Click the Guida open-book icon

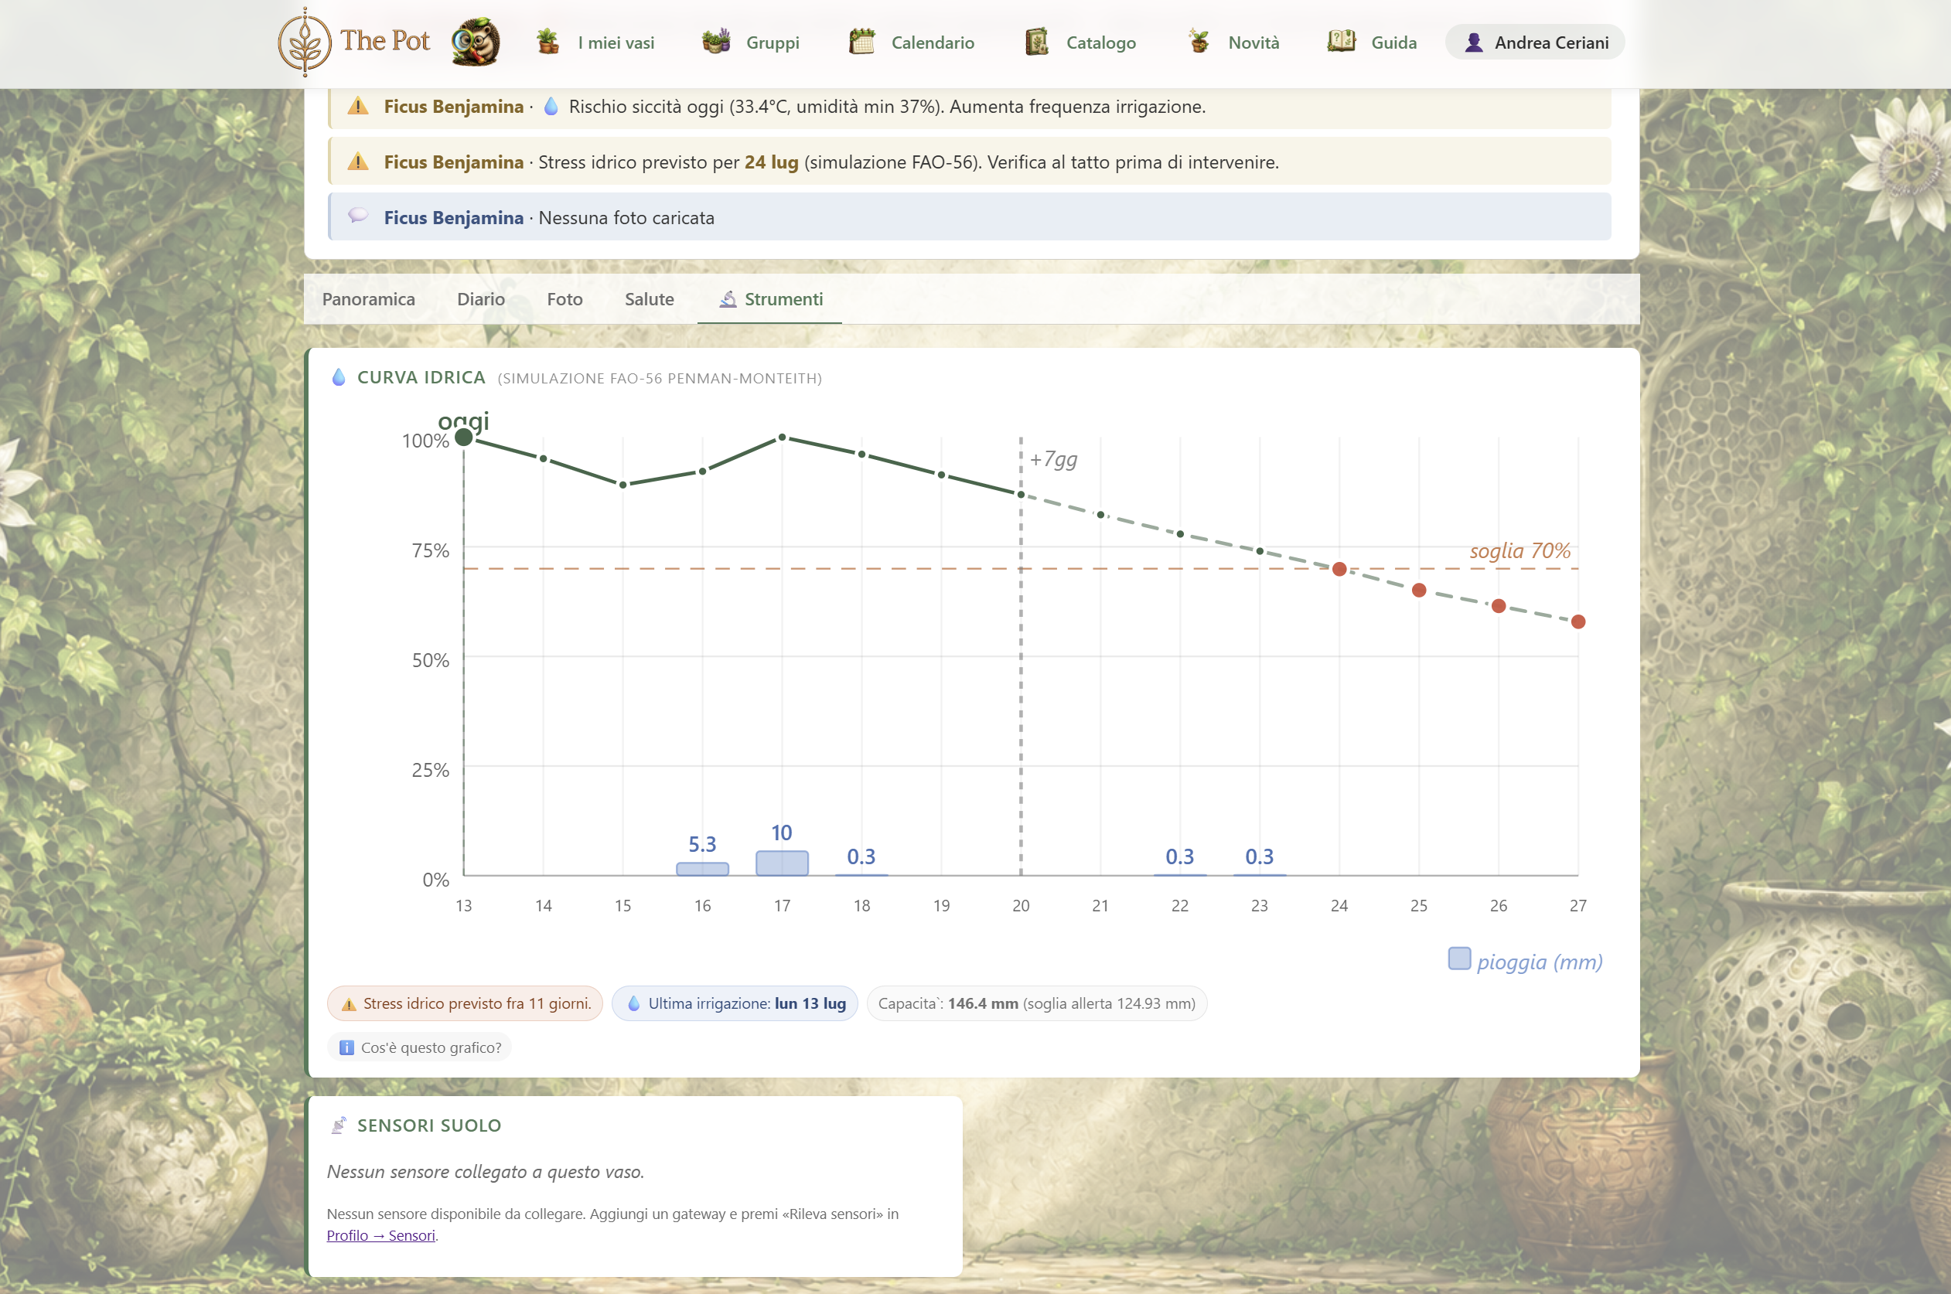[x=1342, y=42]
